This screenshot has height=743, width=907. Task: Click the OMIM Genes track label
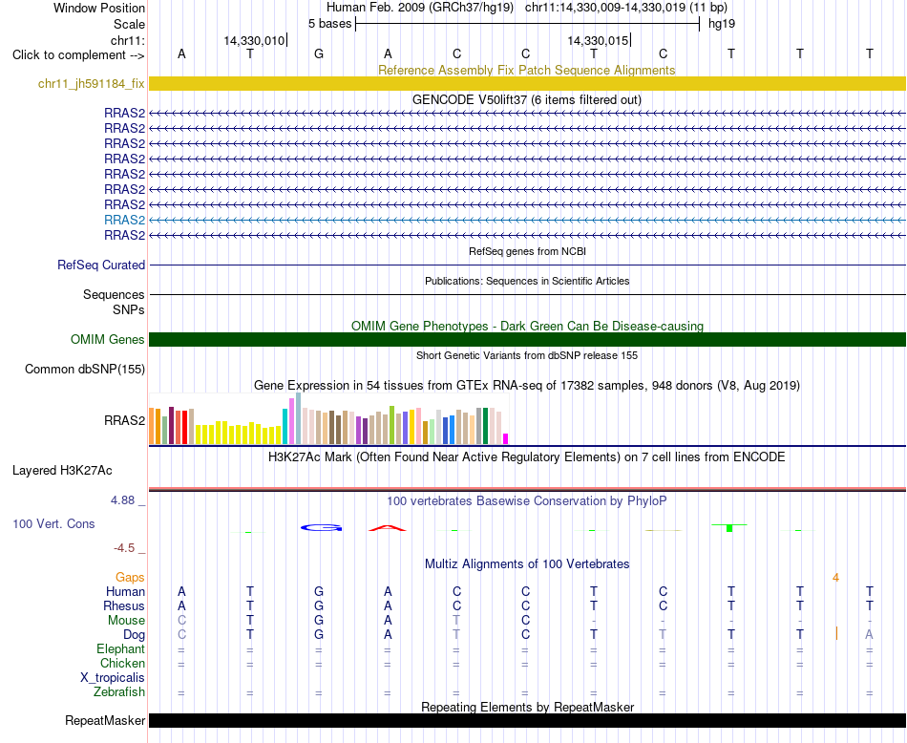[x=108, y=340]
